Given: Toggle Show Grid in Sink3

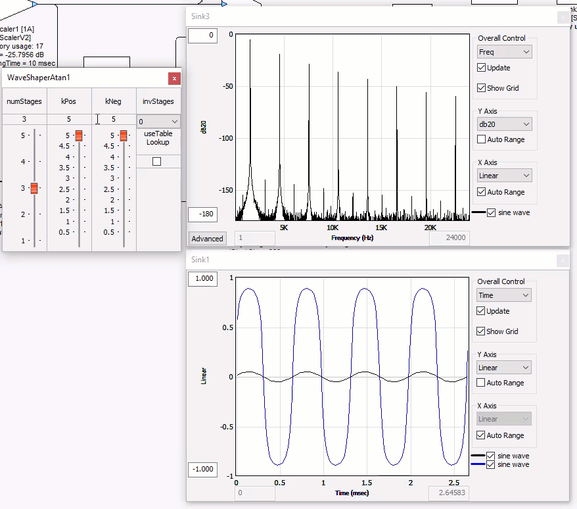Looking at the screenshot, I should click(482, 88).
